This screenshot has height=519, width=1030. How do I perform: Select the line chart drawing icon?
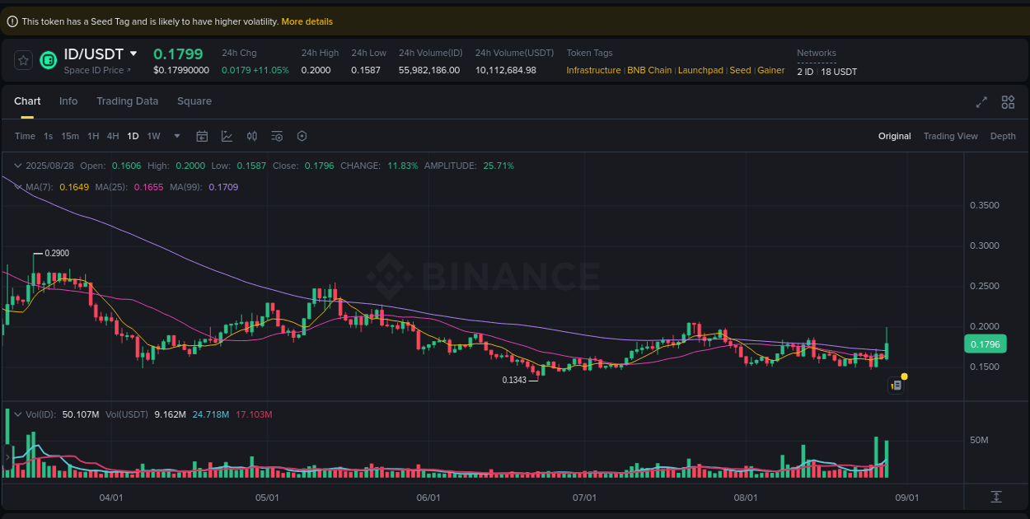tap(227, 136)
